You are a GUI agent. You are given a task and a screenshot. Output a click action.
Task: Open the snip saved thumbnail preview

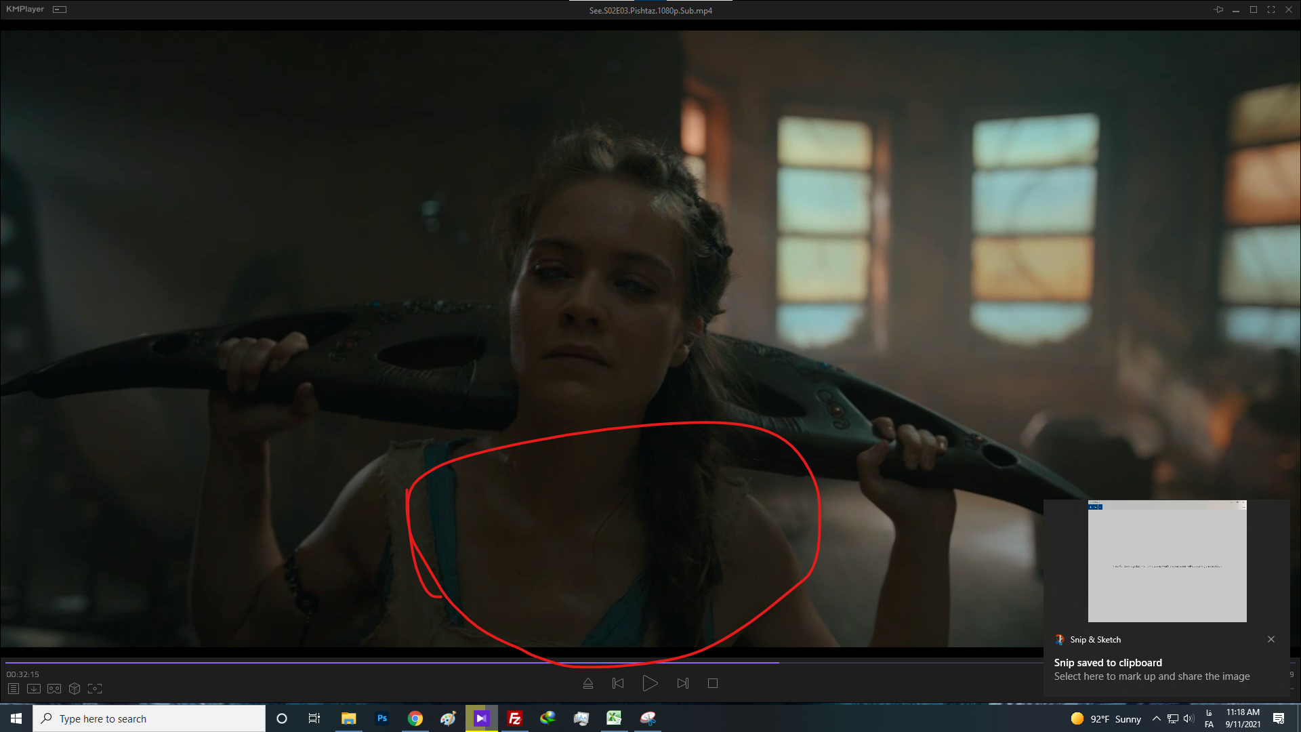pyautogui.click(x=1167, y=561)
